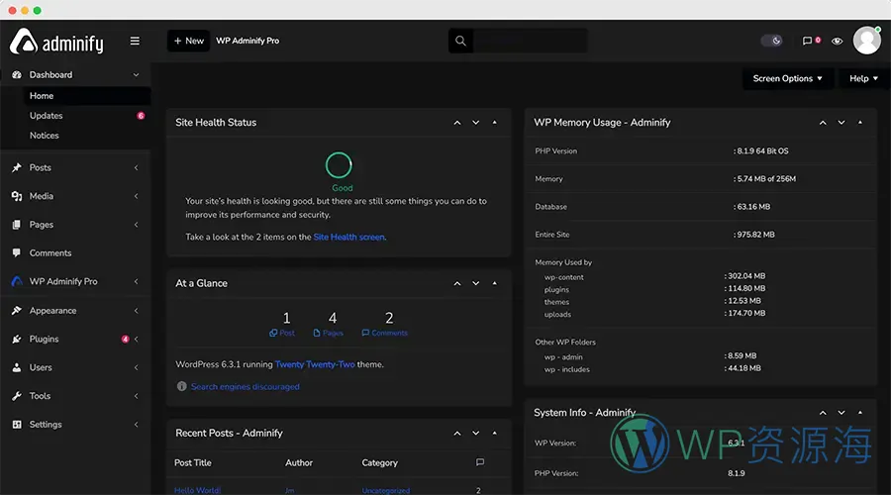891x495 pixels.
Task: Click comment column icon in Recent Posts
Action: pos(480,462)
